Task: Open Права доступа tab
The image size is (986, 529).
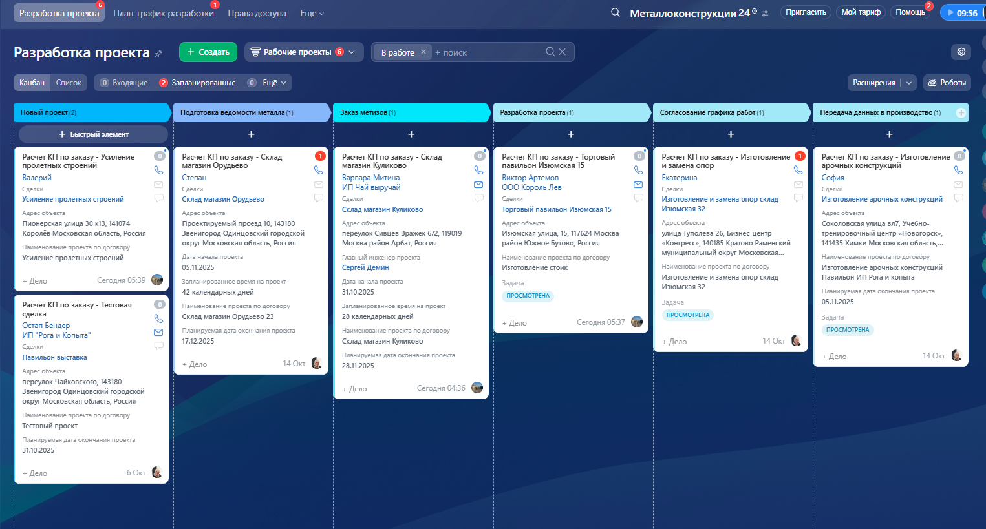Action: point(257,13)
